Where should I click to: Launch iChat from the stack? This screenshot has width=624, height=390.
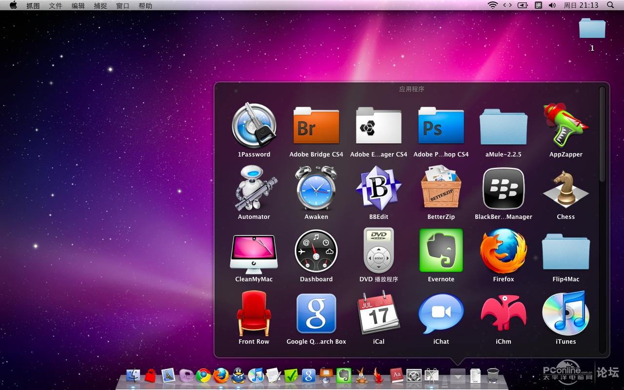[441, 313]
